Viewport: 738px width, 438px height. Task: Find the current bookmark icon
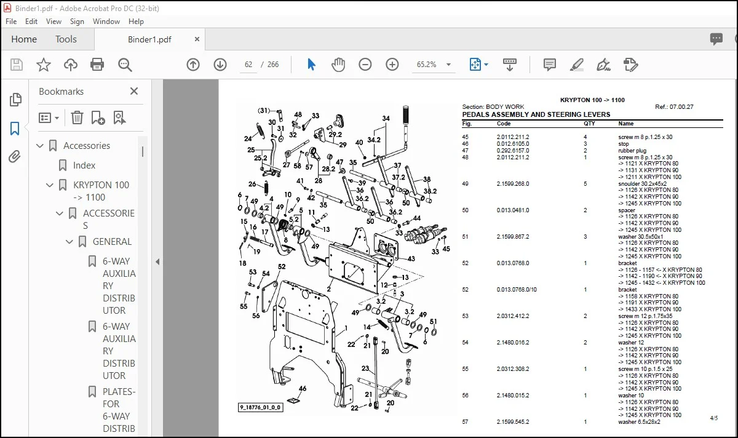click(x=119, y=117)
